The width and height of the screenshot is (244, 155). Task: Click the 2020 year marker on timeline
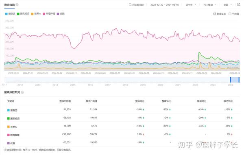(160, 85)
